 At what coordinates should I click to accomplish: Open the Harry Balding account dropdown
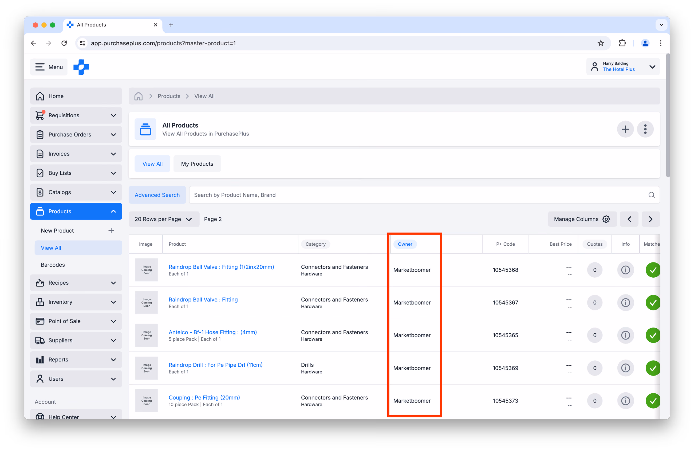click(623, 67)
